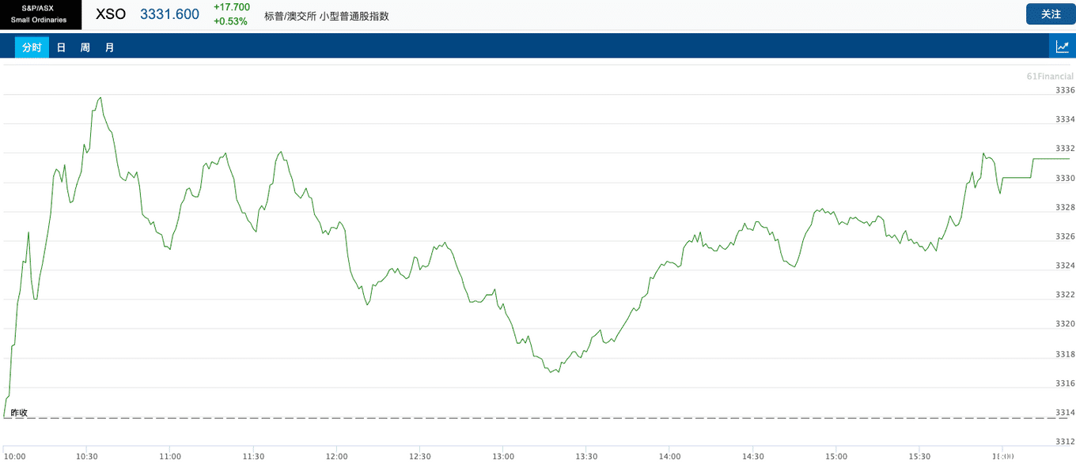Click the +0.53% percentage change

click(x=230, y=21)
